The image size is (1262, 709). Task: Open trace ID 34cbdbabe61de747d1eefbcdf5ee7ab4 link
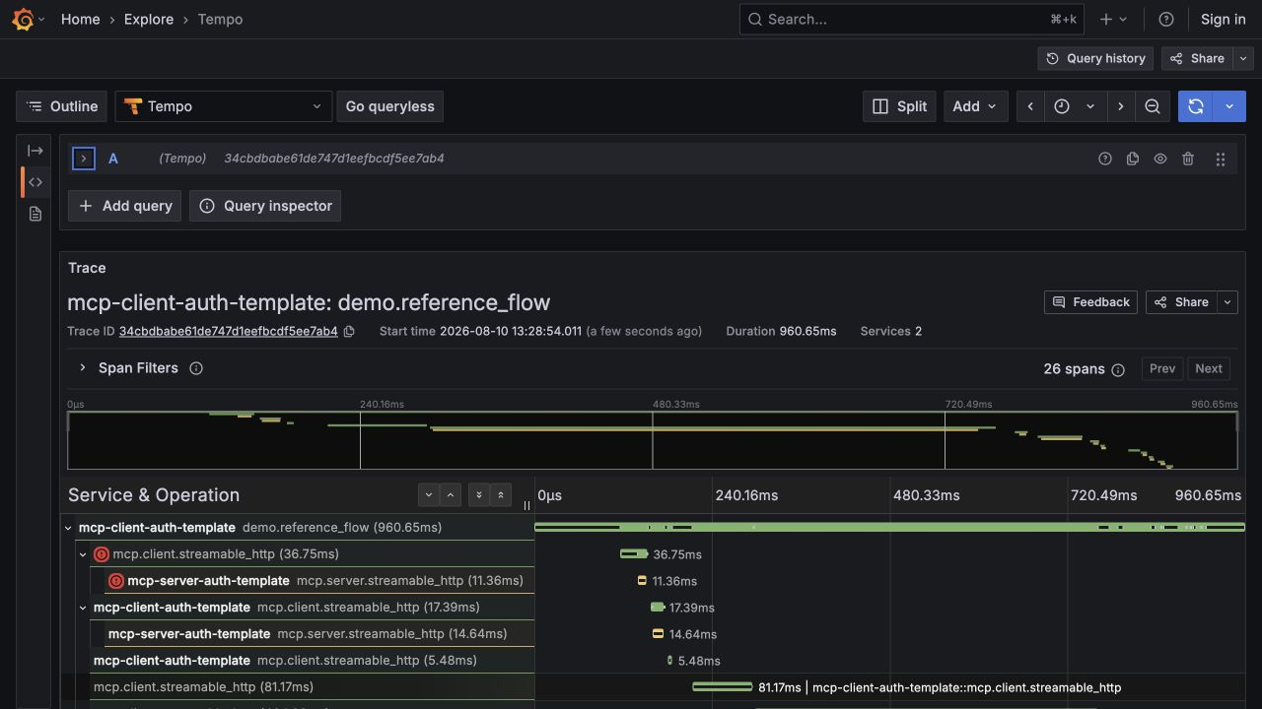point(229,332)
